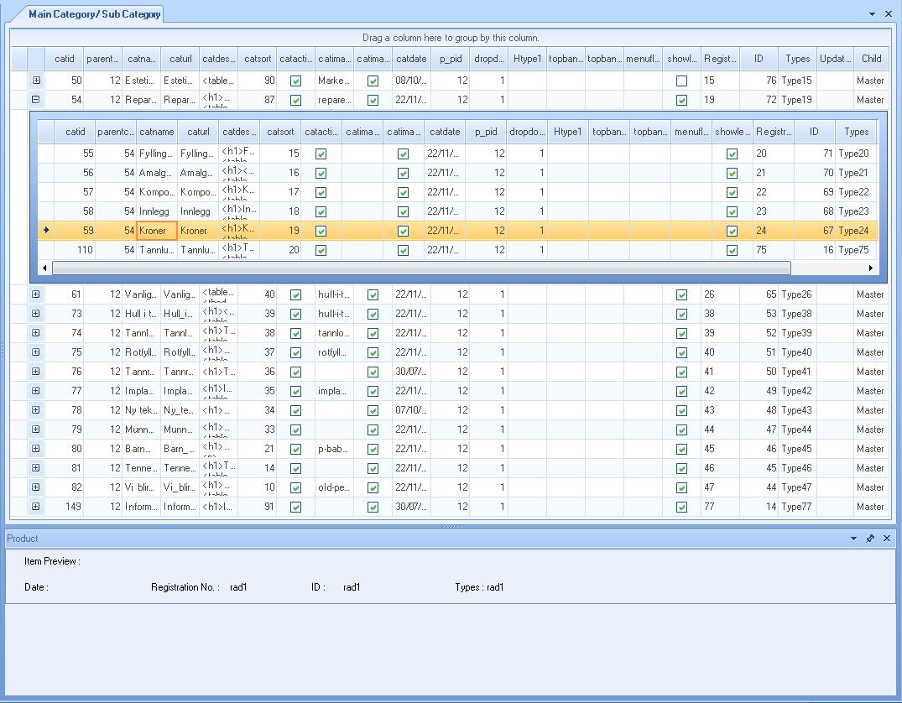The image size is (902, 703).
Task: Select the Main Category/ Sub Category tab
Action: click(x=94, y=13)
